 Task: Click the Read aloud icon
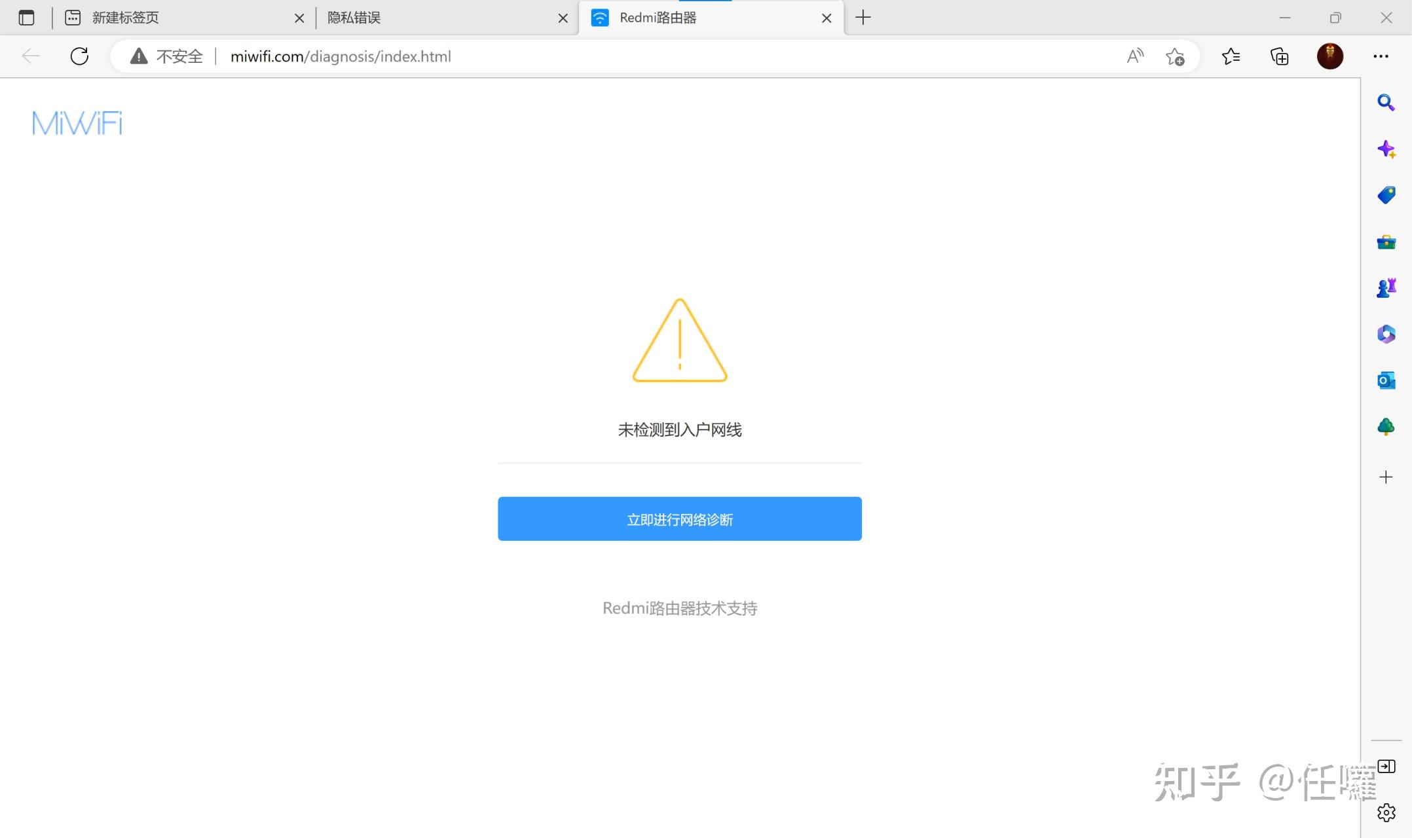(1135, 56)
